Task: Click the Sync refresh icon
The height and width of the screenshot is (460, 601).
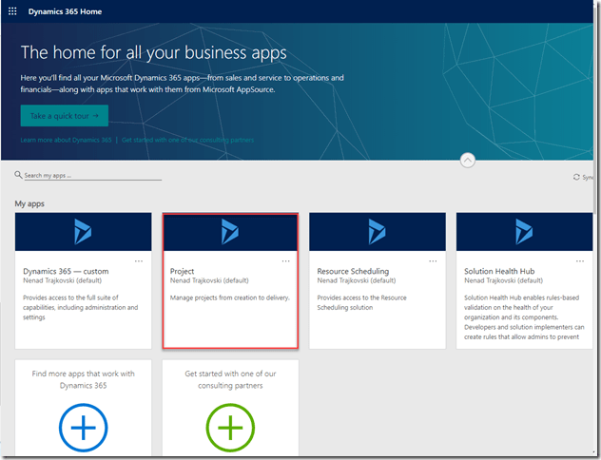Action: (576, 177)
